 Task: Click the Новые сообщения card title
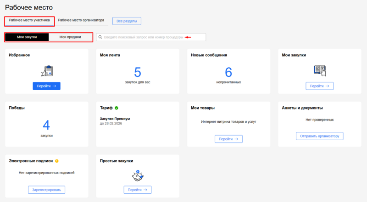coord(209,55)
